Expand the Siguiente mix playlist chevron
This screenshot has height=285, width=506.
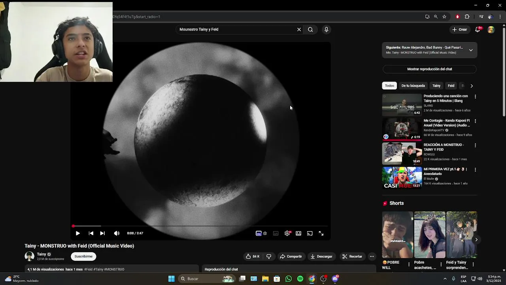471,50
